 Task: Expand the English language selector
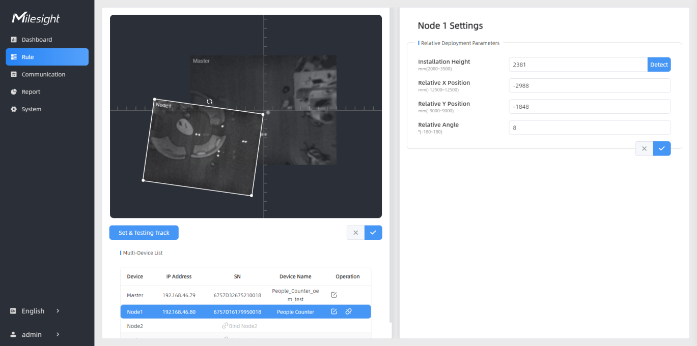(36, 311)
